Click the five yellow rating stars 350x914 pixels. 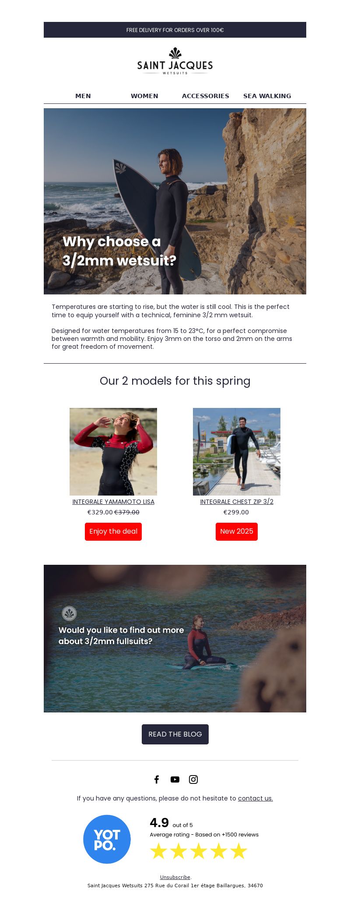coord(199,851)
